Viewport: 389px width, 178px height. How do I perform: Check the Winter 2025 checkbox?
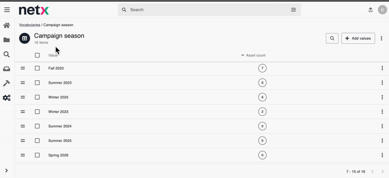click(x=37, y=97)
